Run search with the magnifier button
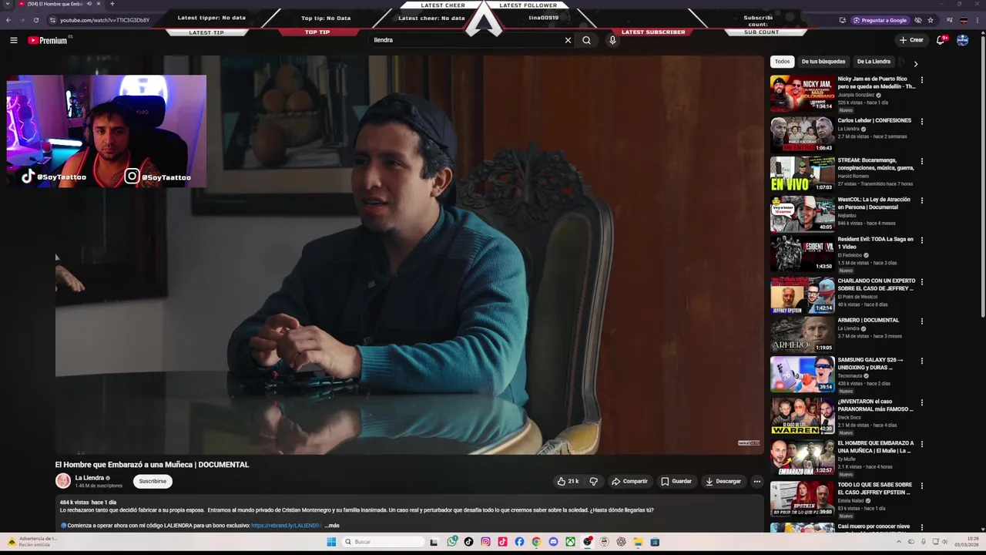Screen dimensions: 986x555 tap(586, 40)
